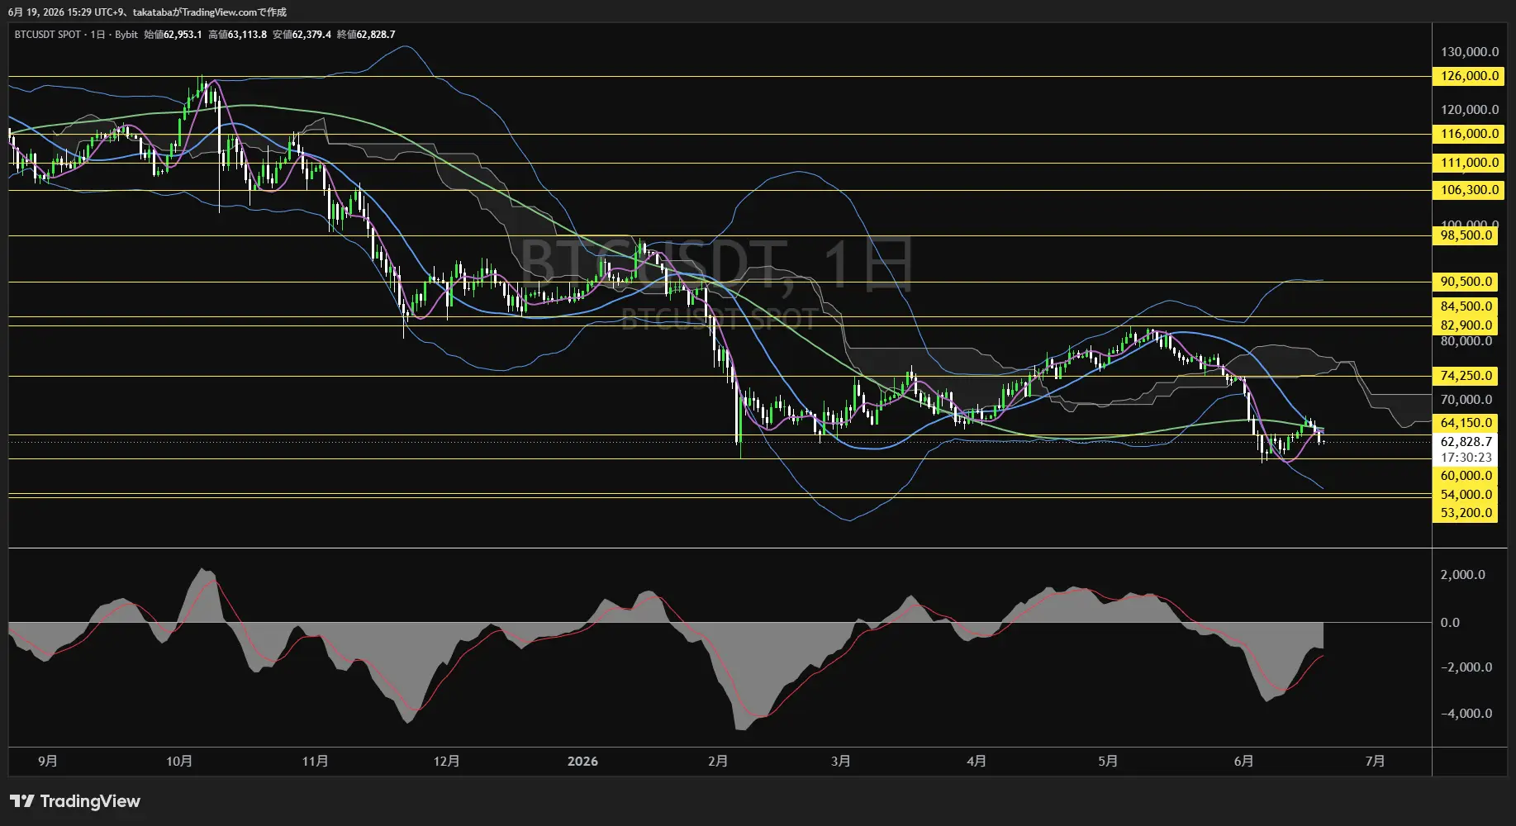Click the 130,000.0 axis value
Screen dimensions: 1516x826
tap(1470, 52)
